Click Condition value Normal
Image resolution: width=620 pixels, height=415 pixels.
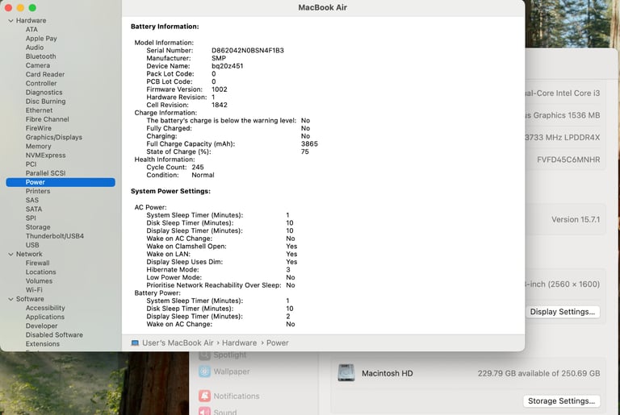(203, 176)
